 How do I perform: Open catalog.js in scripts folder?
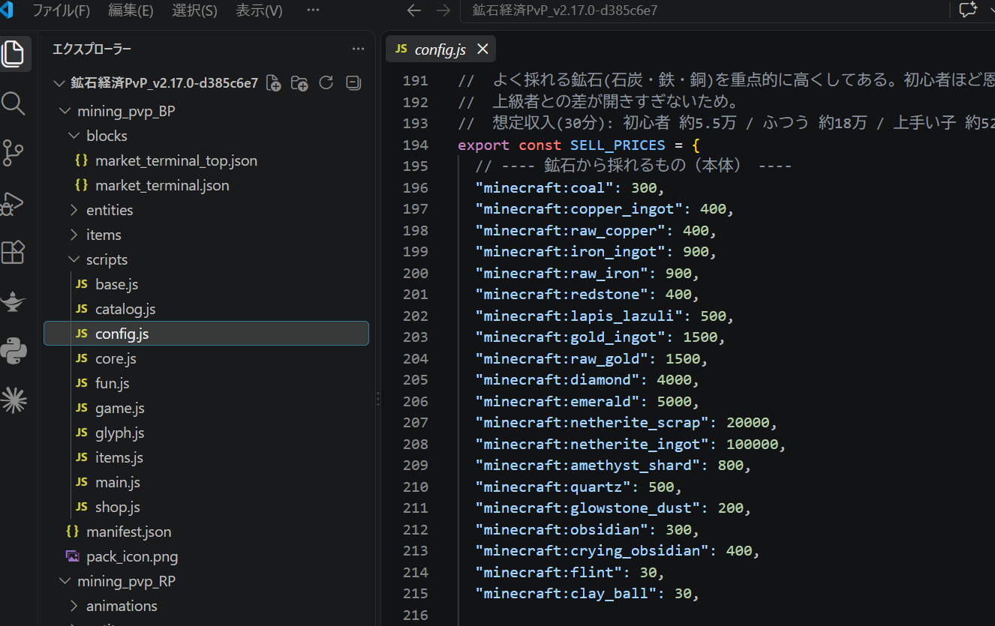pyautogui.click(x=125, y=309)
